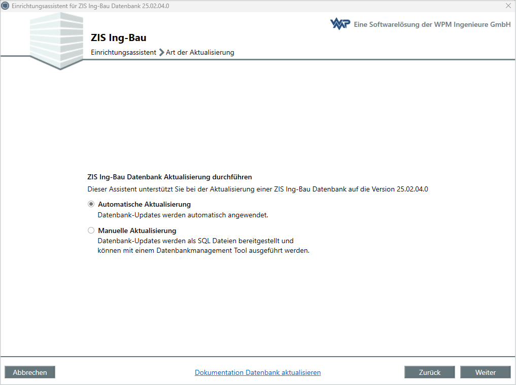Click the Weiter button

coord(485,372)
